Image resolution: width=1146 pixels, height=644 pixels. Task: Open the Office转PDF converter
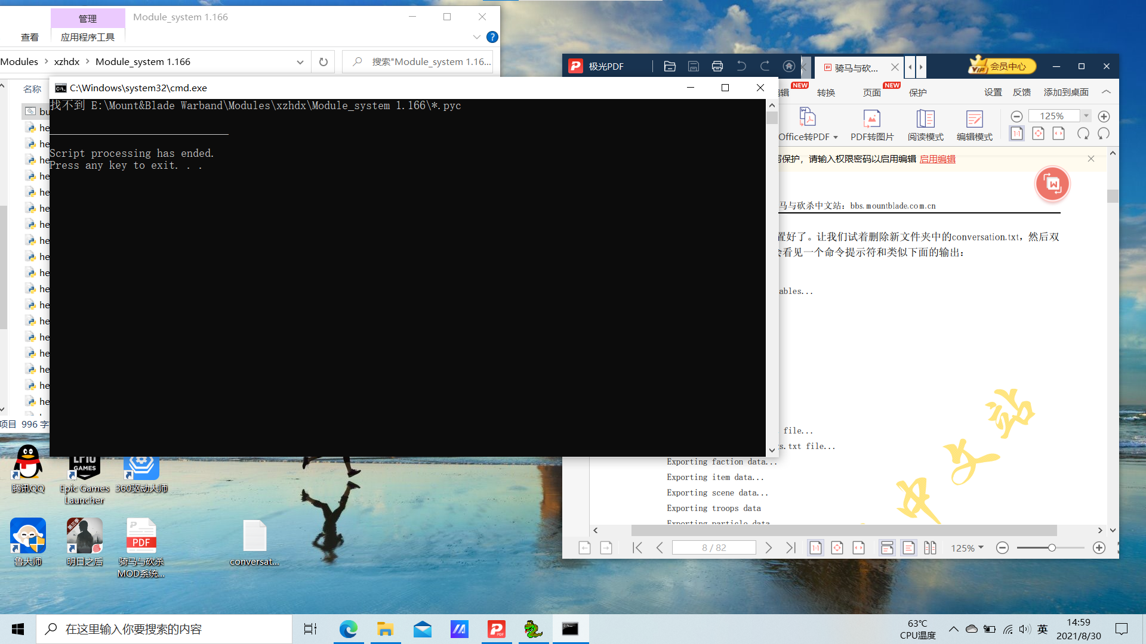808,124
